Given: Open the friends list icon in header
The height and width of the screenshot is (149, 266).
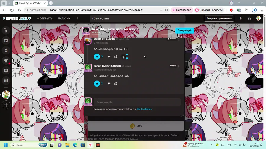Looking at the screenshot, I should point(249,19).
